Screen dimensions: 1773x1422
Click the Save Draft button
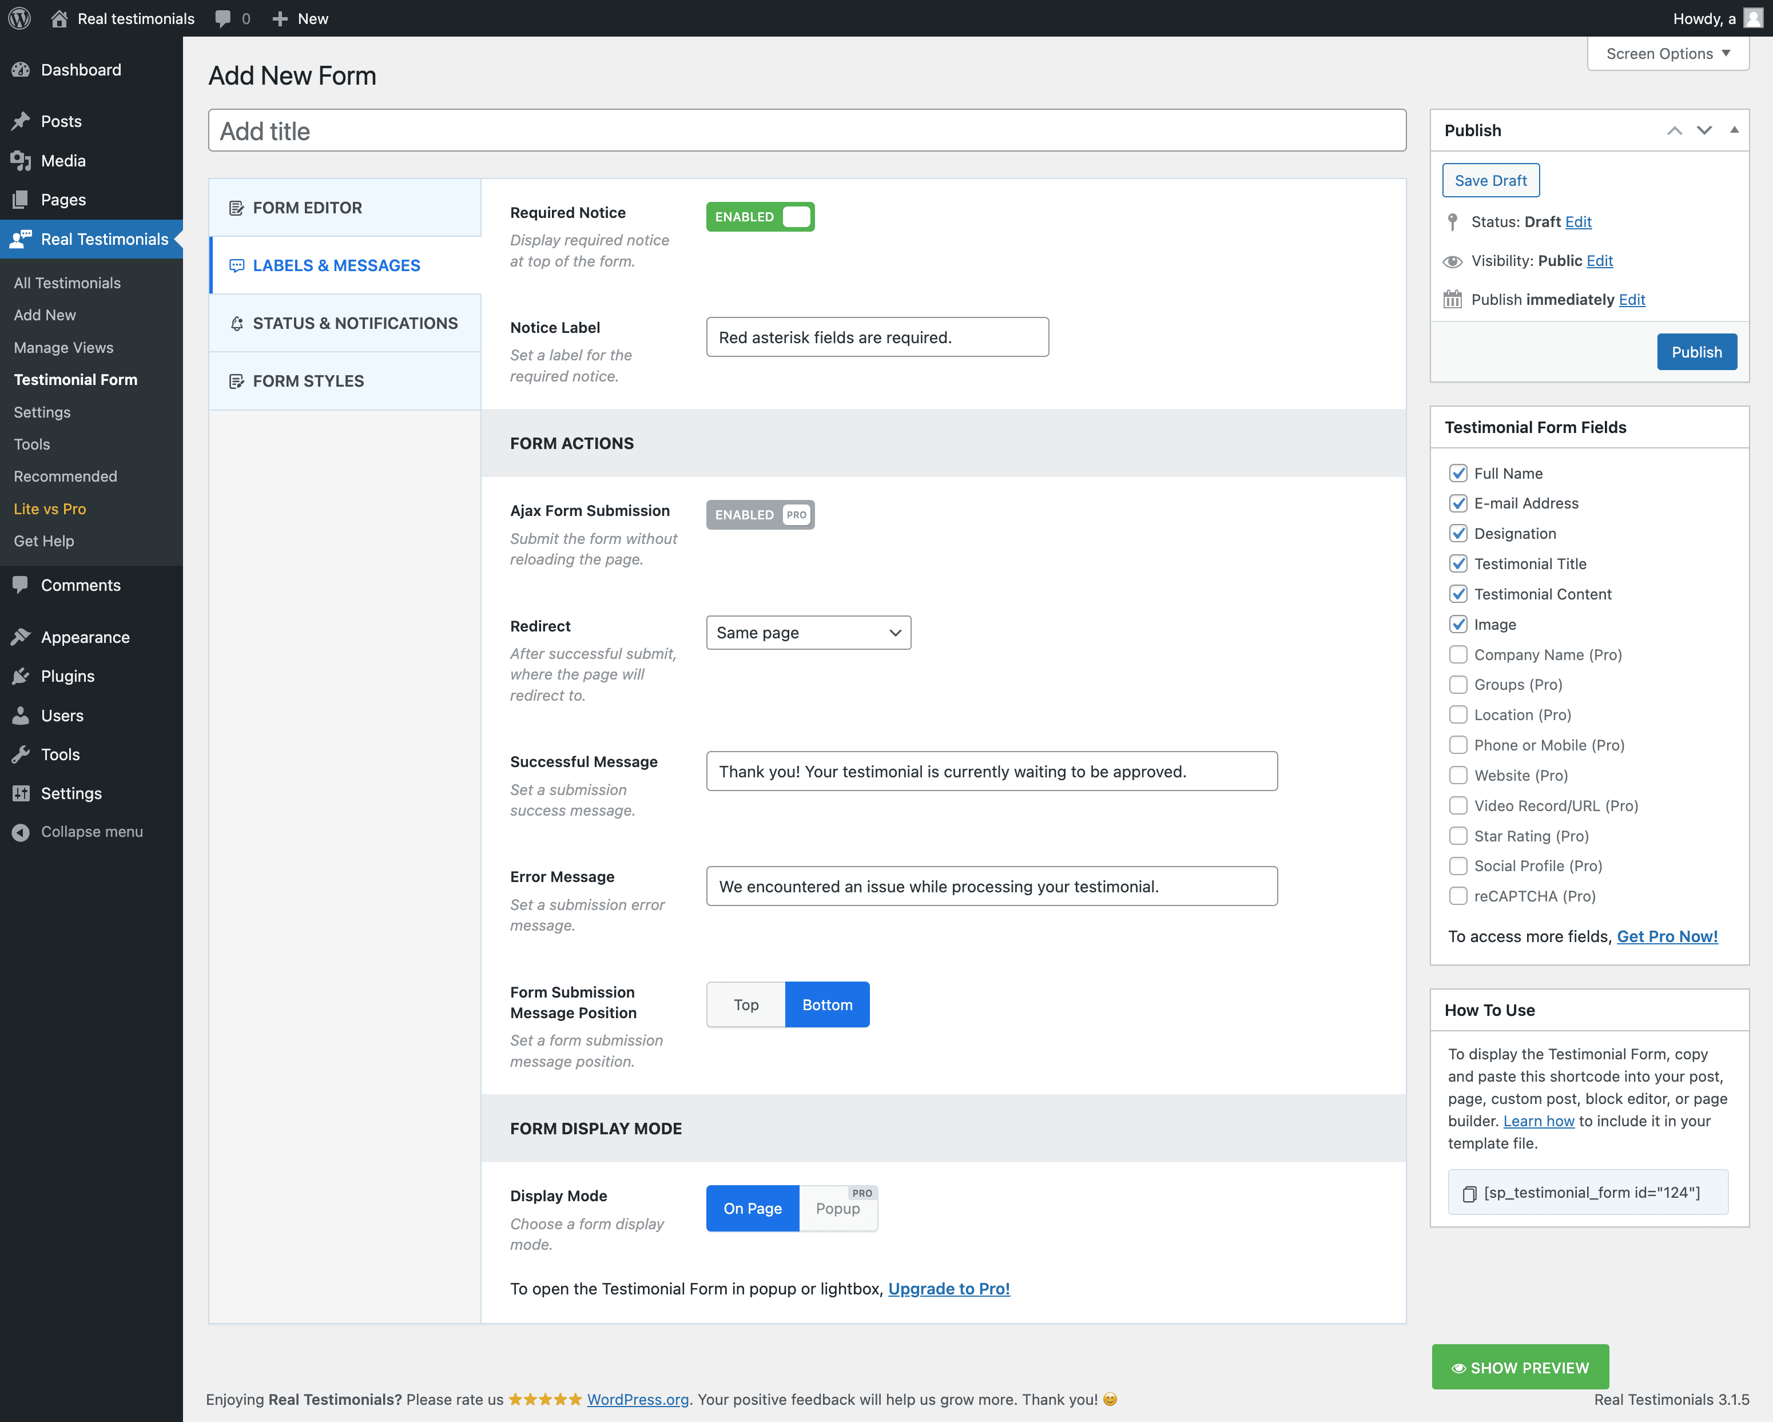tap(1490, 180)
